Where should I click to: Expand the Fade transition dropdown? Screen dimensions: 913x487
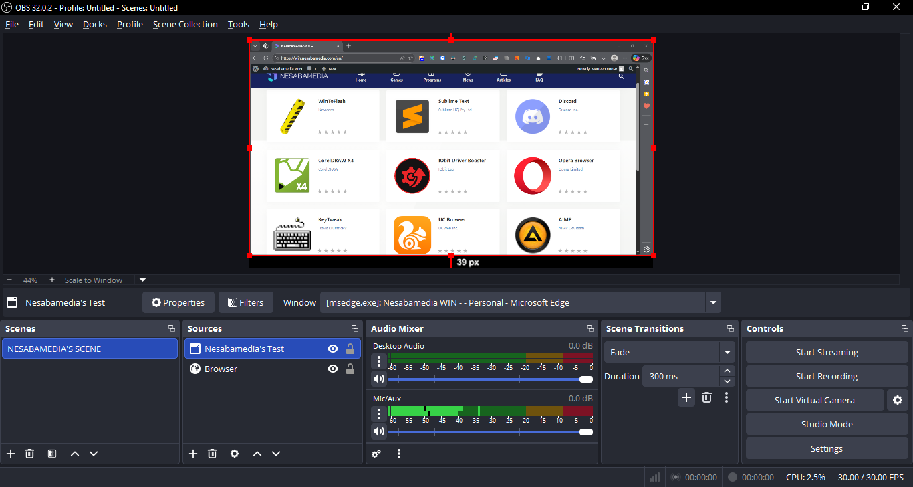[x=727, y=352]
